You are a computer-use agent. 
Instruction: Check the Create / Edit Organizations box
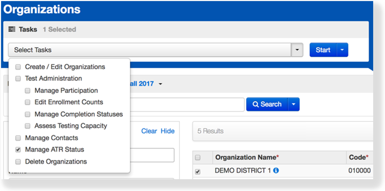point(18,67)
